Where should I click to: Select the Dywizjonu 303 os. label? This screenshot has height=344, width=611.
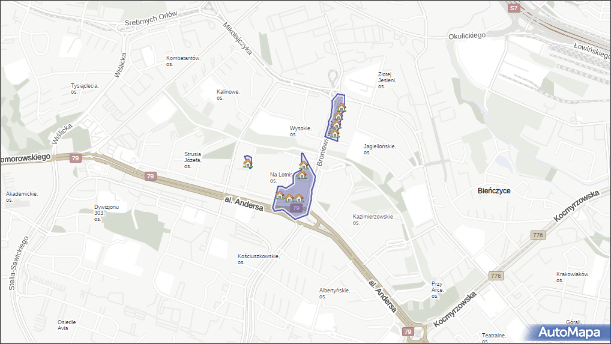tap(106, 213)
